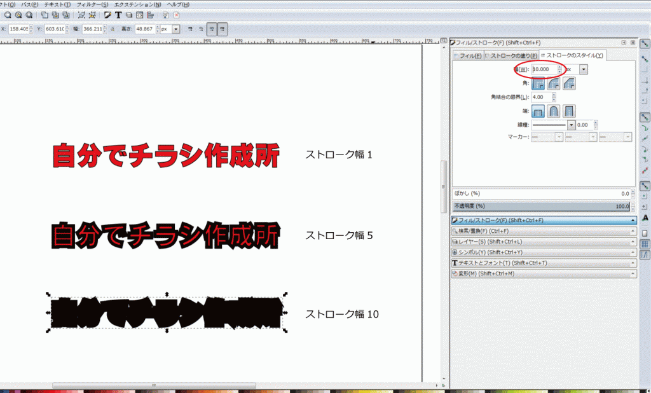Toggle grid snapping in the snap bar
651x393 pixels.
point(645,244)
